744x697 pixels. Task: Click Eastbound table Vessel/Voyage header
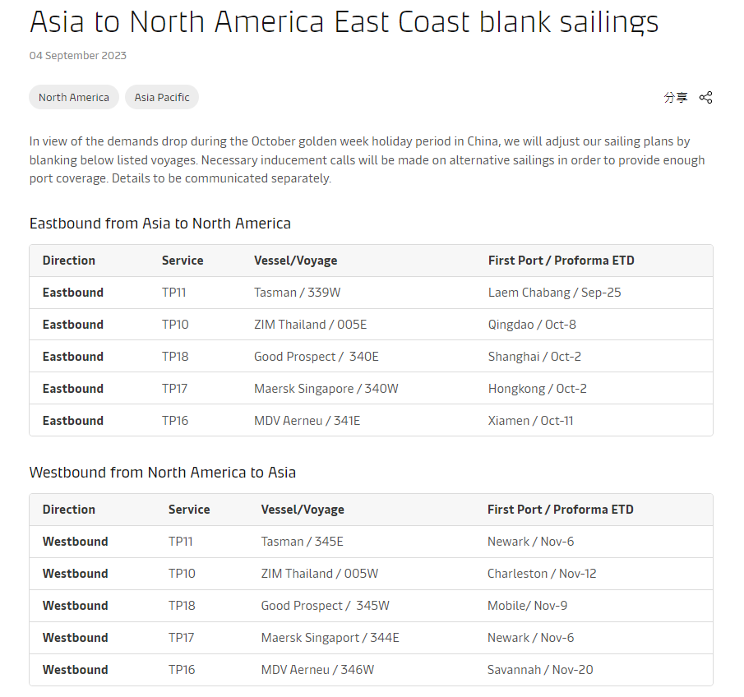click(296, 261)
